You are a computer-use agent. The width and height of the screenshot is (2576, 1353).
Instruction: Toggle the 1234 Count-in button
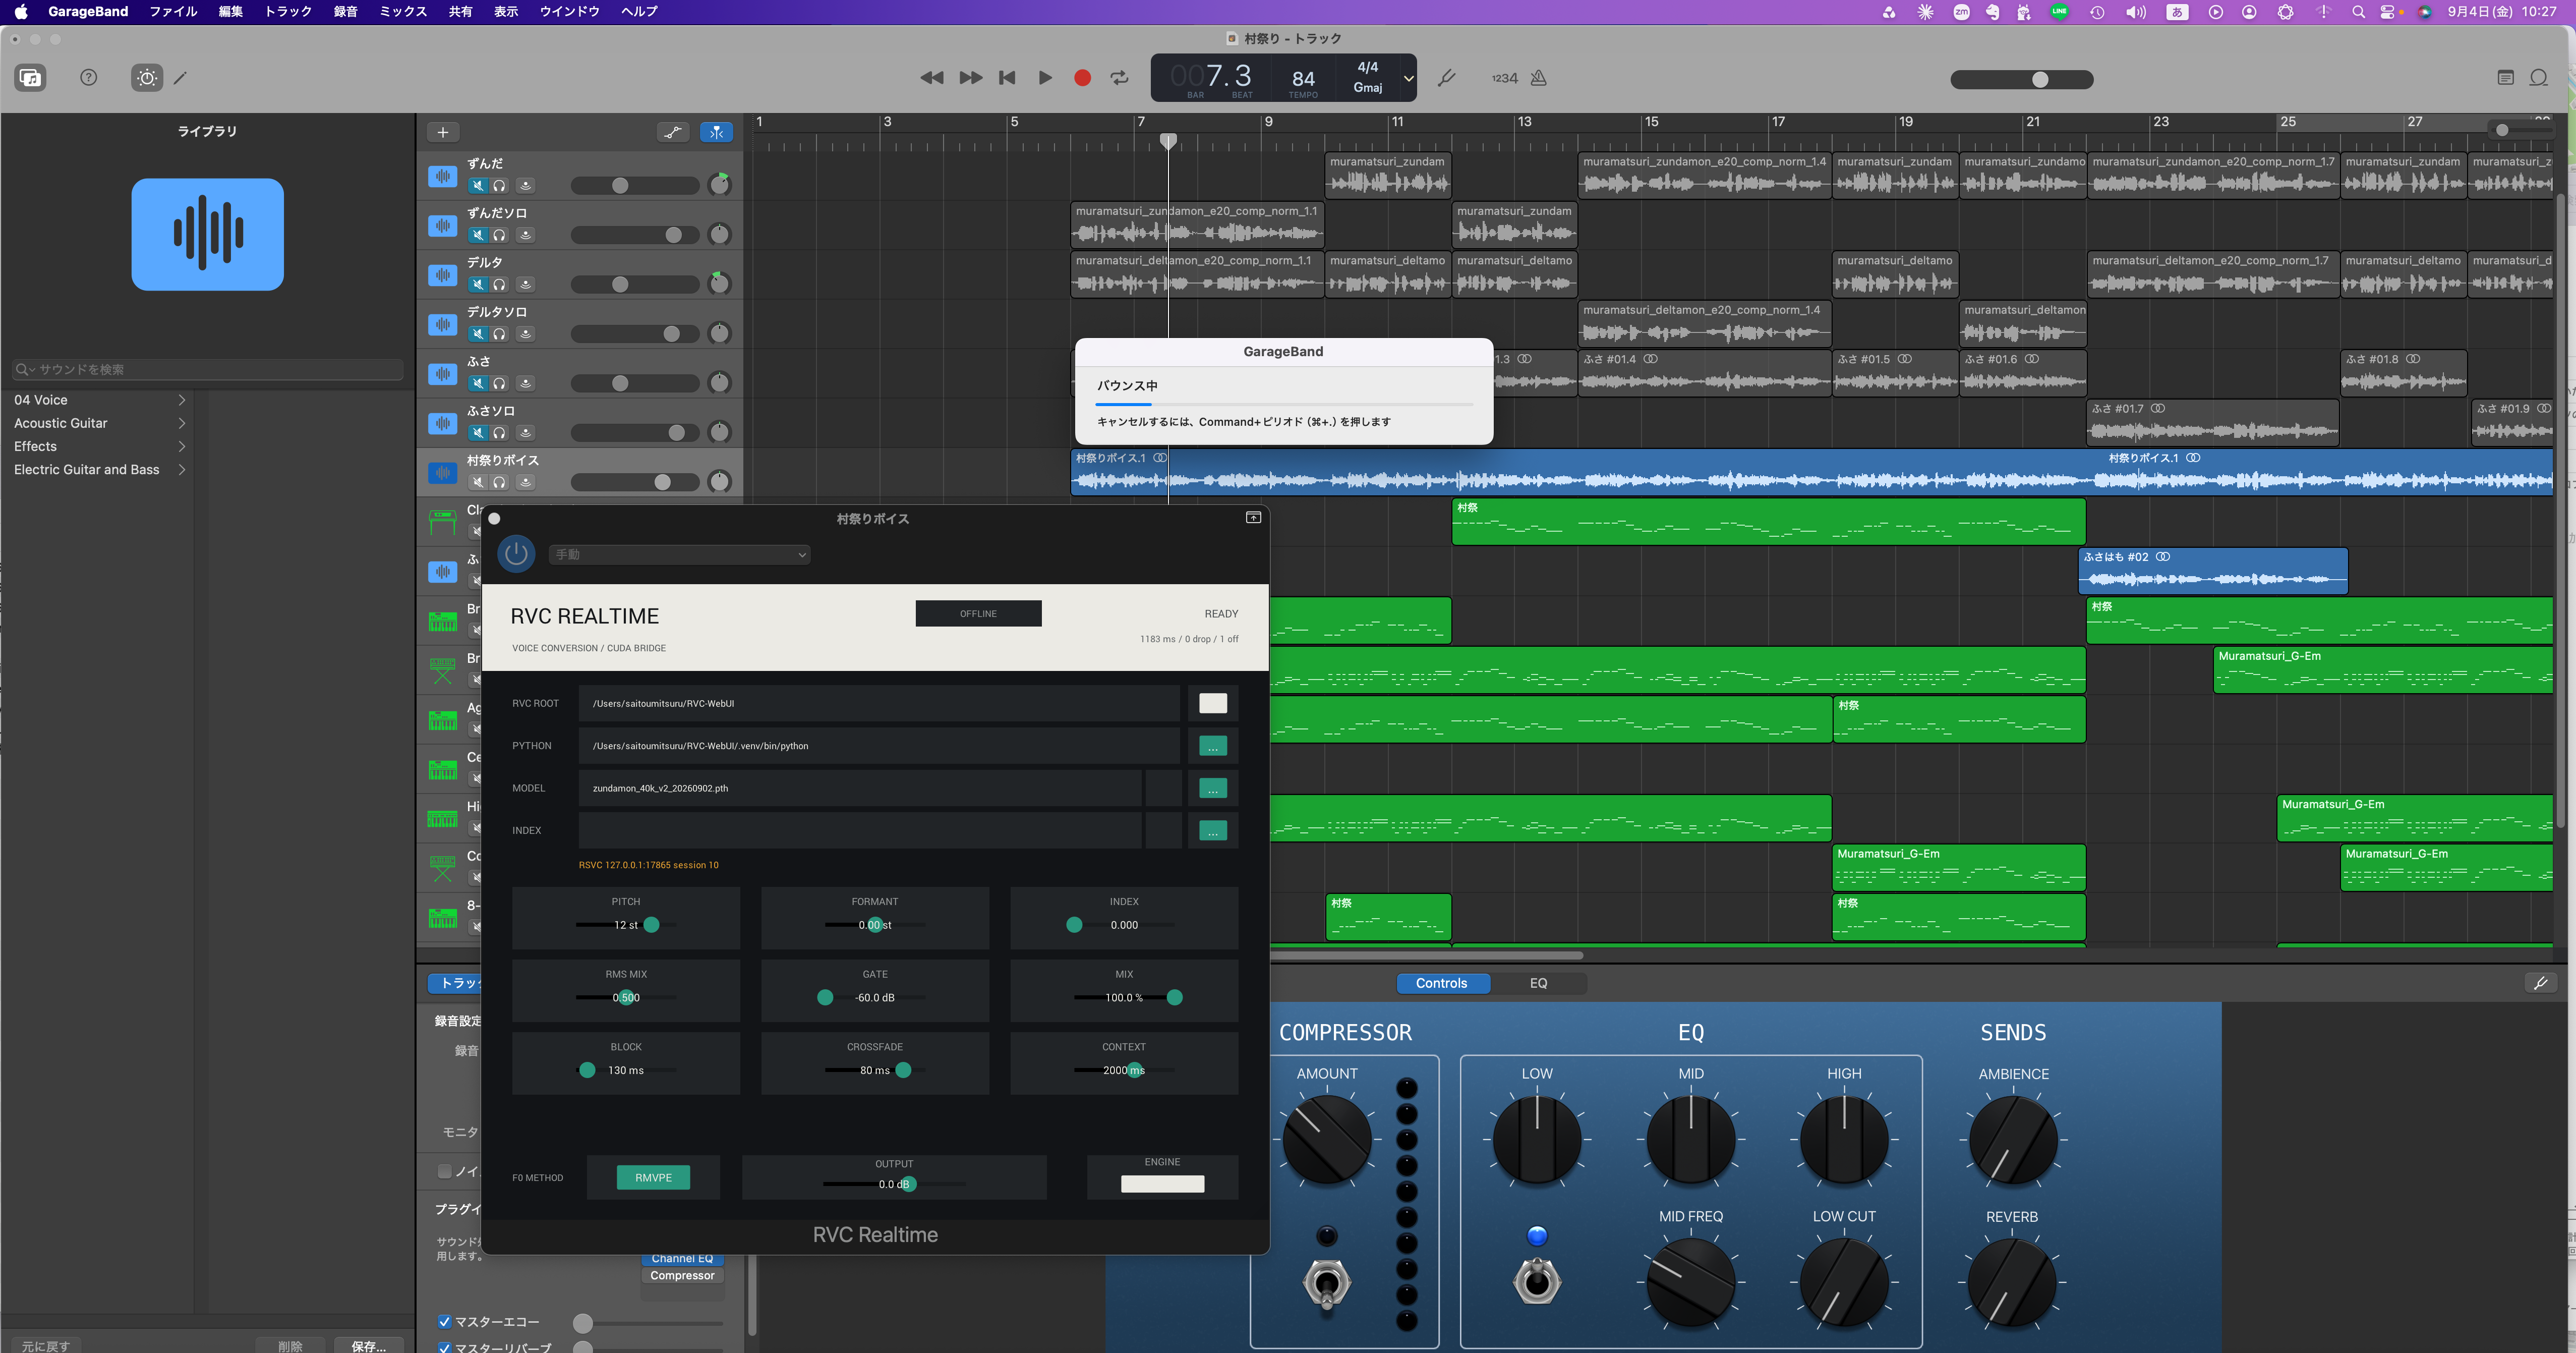1504,78
